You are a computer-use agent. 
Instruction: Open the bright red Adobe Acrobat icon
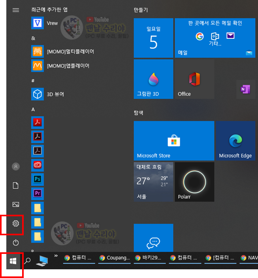click(38, 123)
